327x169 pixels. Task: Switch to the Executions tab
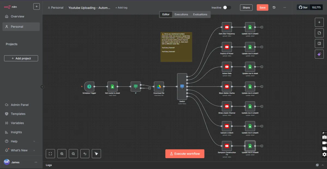181,14
